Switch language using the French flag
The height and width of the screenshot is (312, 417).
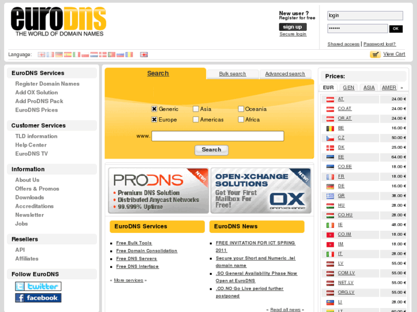(x=50, y=55)
